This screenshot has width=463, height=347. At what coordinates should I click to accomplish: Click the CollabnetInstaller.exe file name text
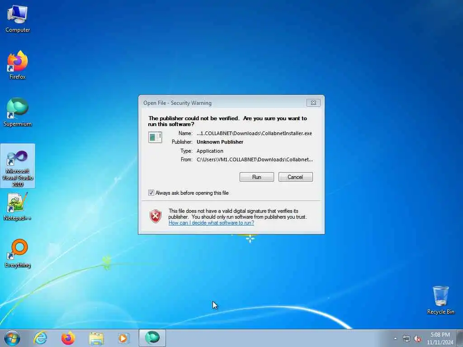click(254, 133)
